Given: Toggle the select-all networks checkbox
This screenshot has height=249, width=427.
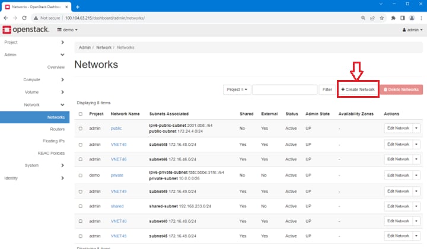Looking at the screenshot, I should coord(80,114).
